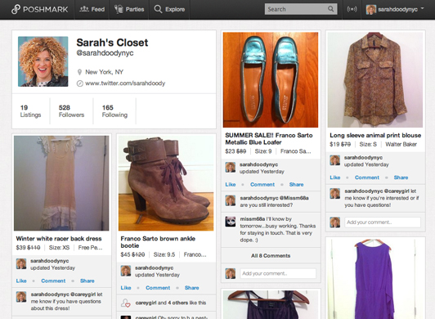This screenshot has width=435, height=319.
Task: Click comment field under blouse listing
Action: coord(383,222)
